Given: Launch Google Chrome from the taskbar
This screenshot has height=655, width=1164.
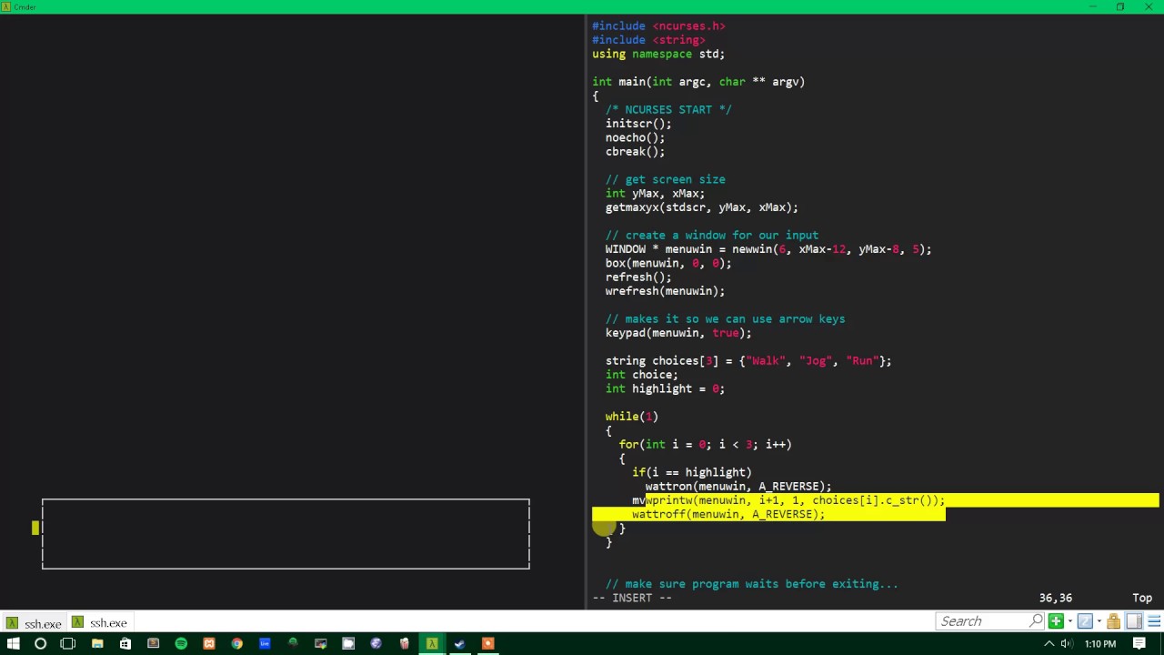Looking at the screenshot, I should click(236, 644).
